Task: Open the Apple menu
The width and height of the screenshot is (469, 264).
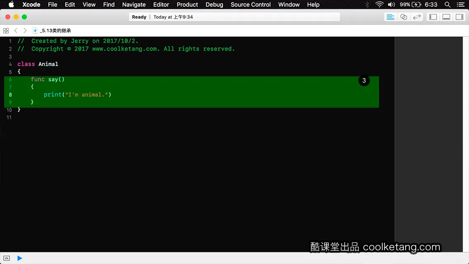Action: point(11,5)
